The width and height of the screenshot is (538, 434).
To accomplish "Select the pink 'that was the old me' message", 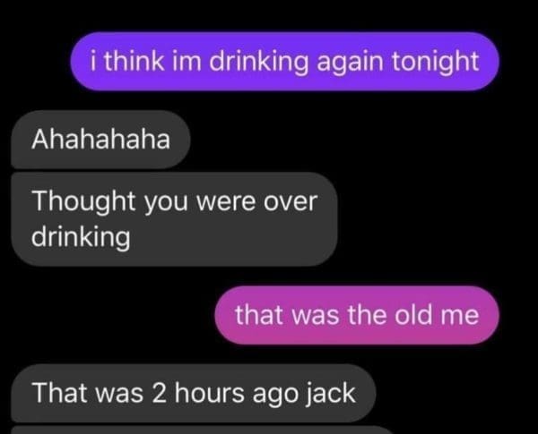I will coord(357,315).
